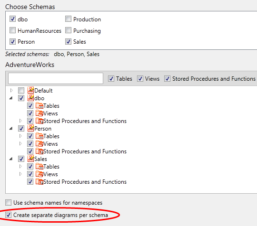257x226 pixels.
Task: Expand Tables under Sales node
Action: click(x=20, y=166)
